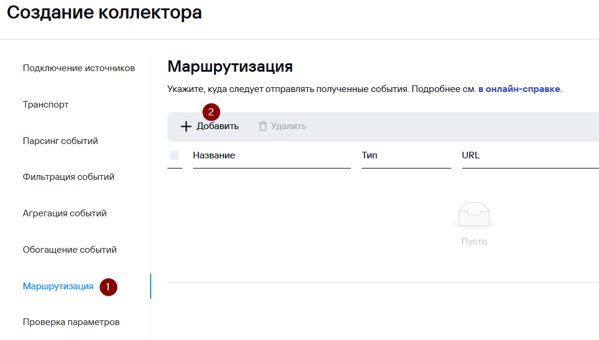Open the Фильтрация событий section

pyautogui.click(x=68, y=177)
